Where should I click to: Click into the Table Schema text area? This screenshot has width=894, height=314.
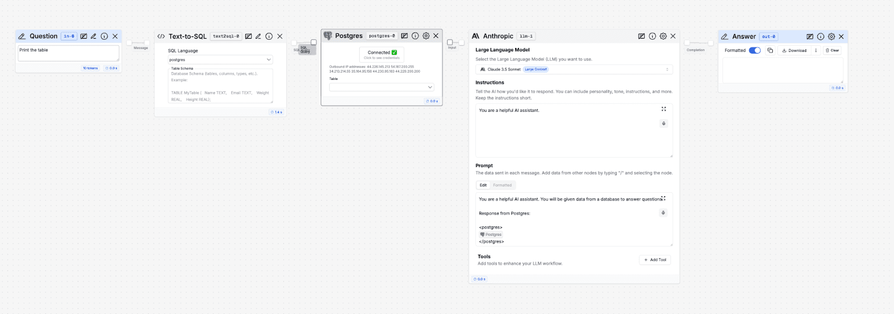pos(220,87)
